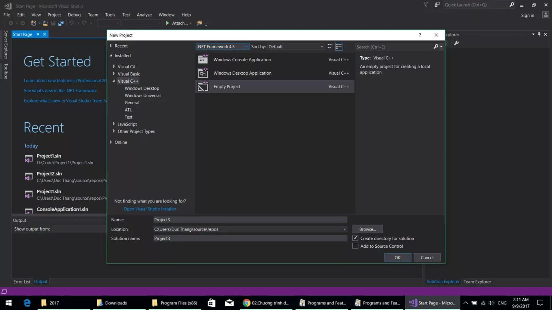Open the File menu
The image size is (552, 310).
click(x=7, y=15)
